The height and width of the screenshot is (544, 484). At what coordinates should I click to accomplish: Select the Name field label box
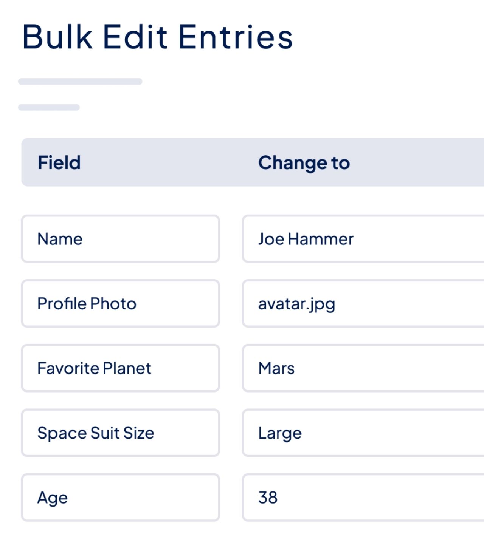tap(121, 239)
